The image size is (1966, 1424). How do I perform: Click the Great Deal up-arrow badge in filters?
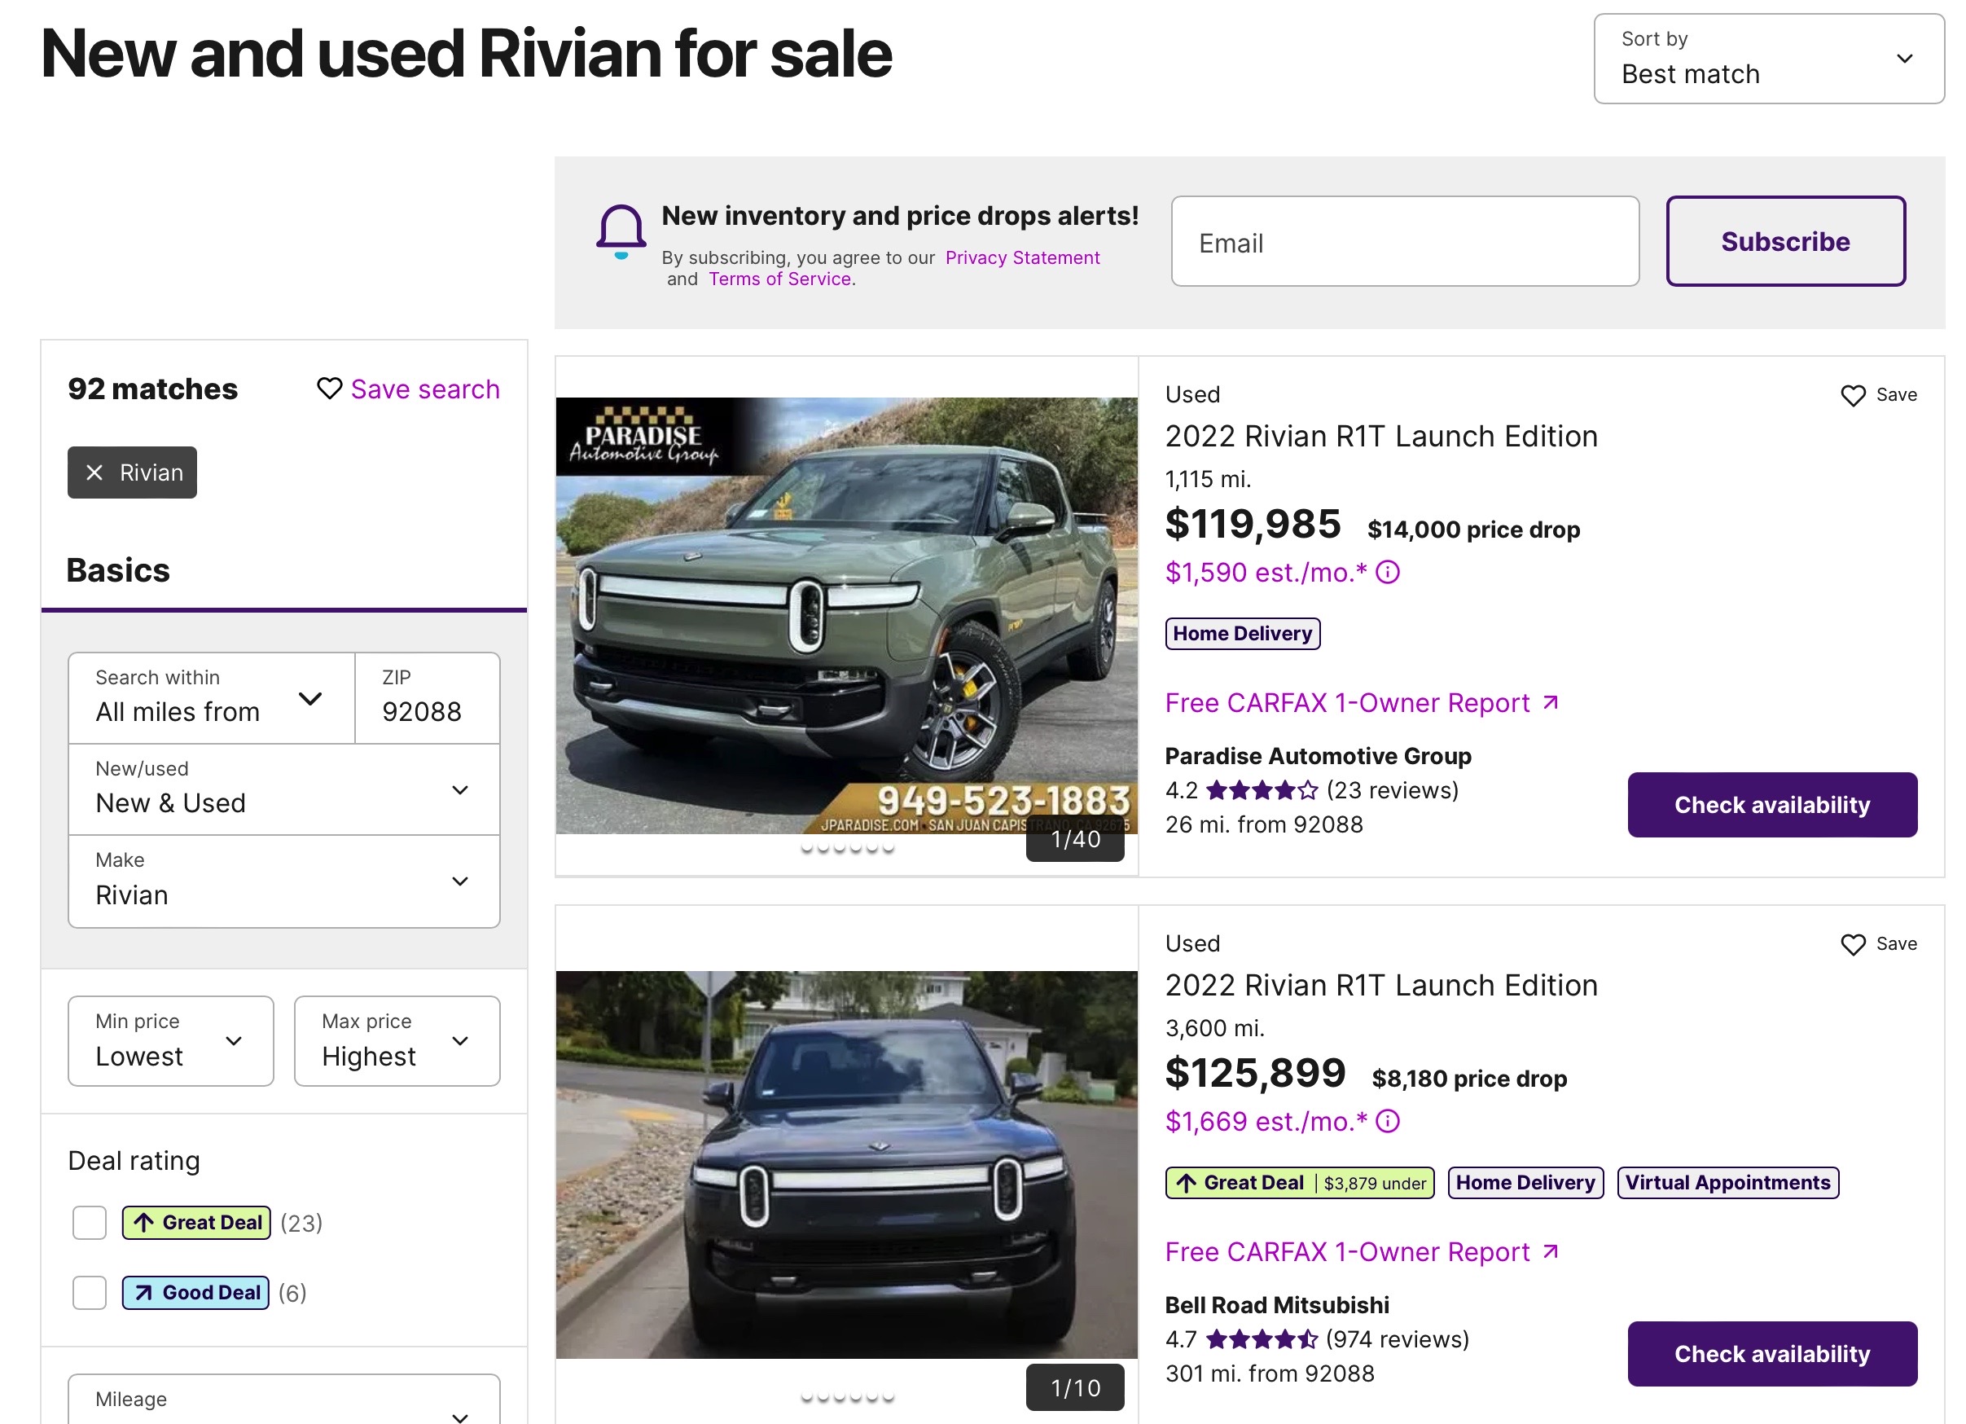point(196,1223)
